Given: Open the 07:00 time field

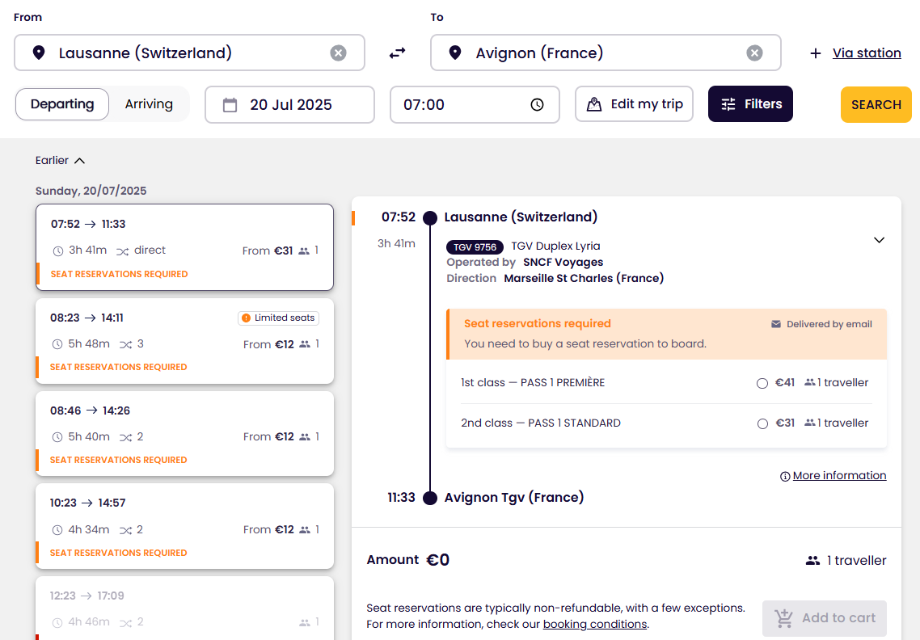Looking at the screenshot, I should 475,104.
